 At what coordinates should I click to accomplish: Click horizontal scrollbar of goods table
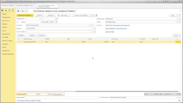127,91
